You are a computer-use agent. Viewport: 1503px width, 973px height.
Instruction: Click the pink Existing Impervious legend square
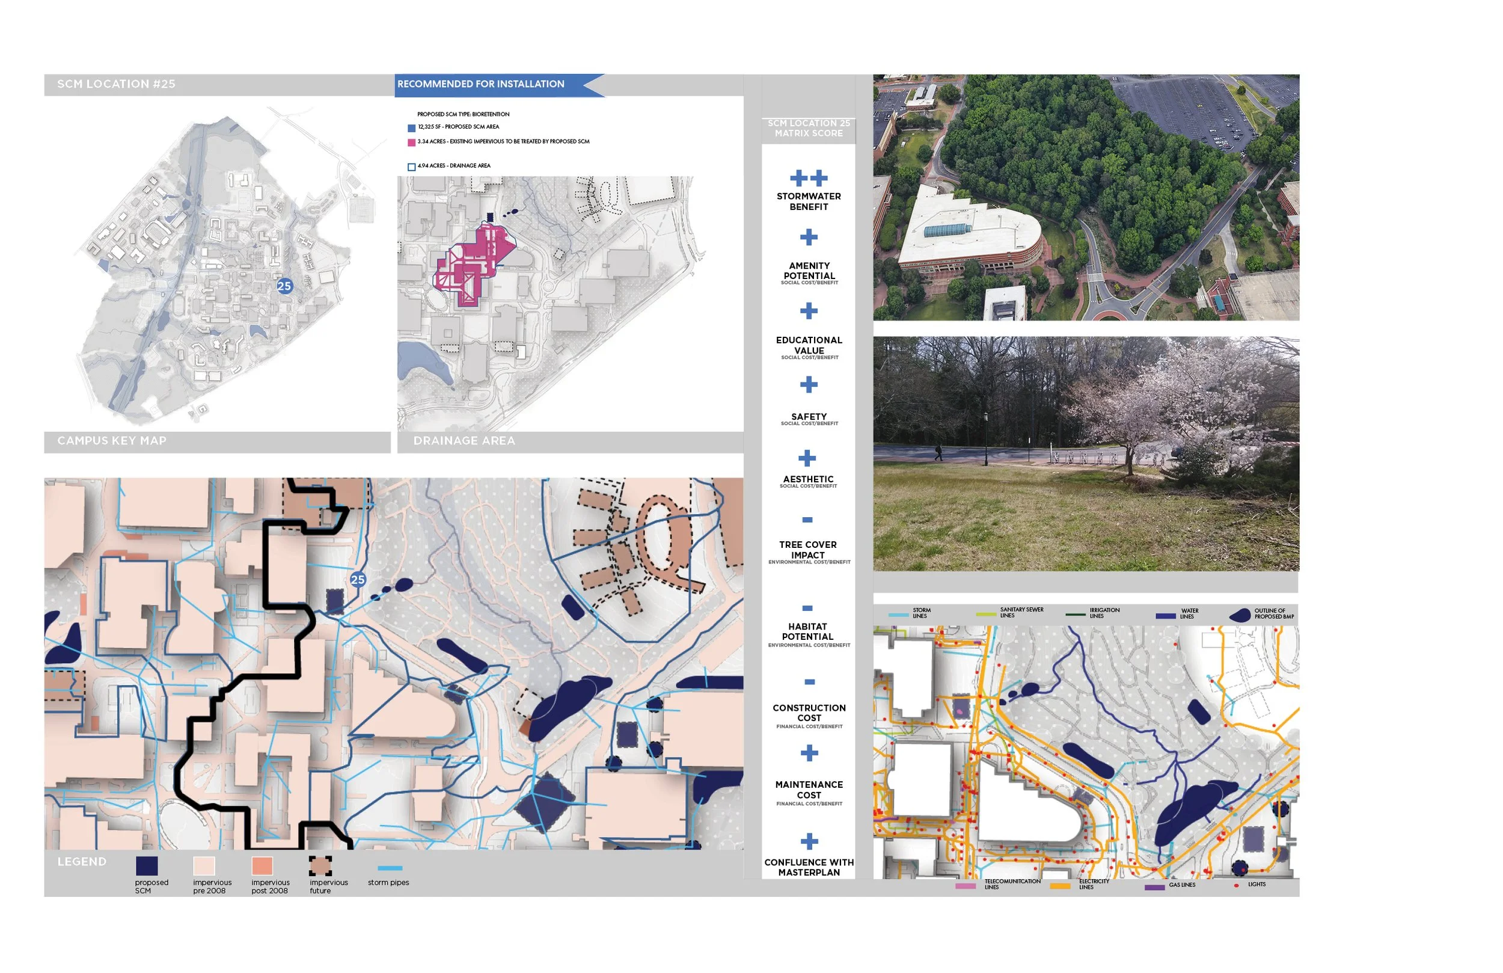point(412,143)
